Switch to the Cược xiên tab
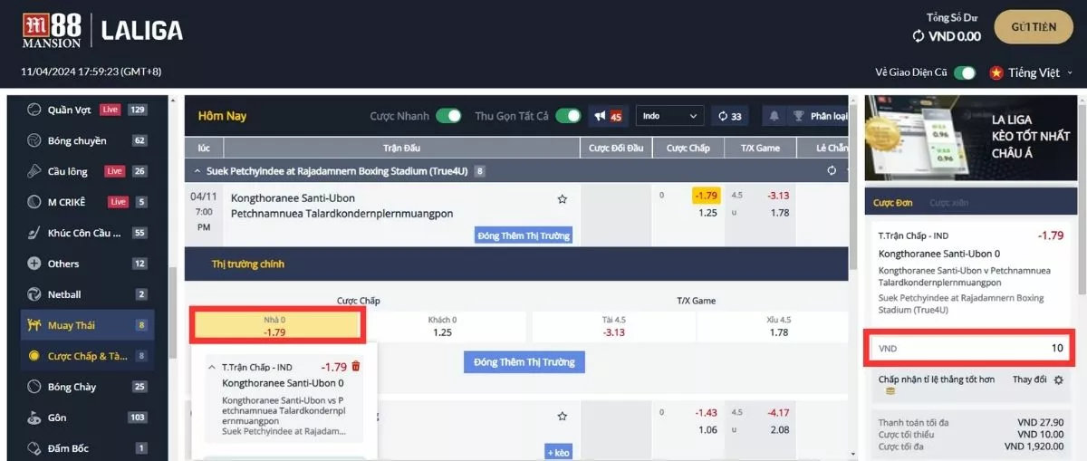 click(948, 203)
